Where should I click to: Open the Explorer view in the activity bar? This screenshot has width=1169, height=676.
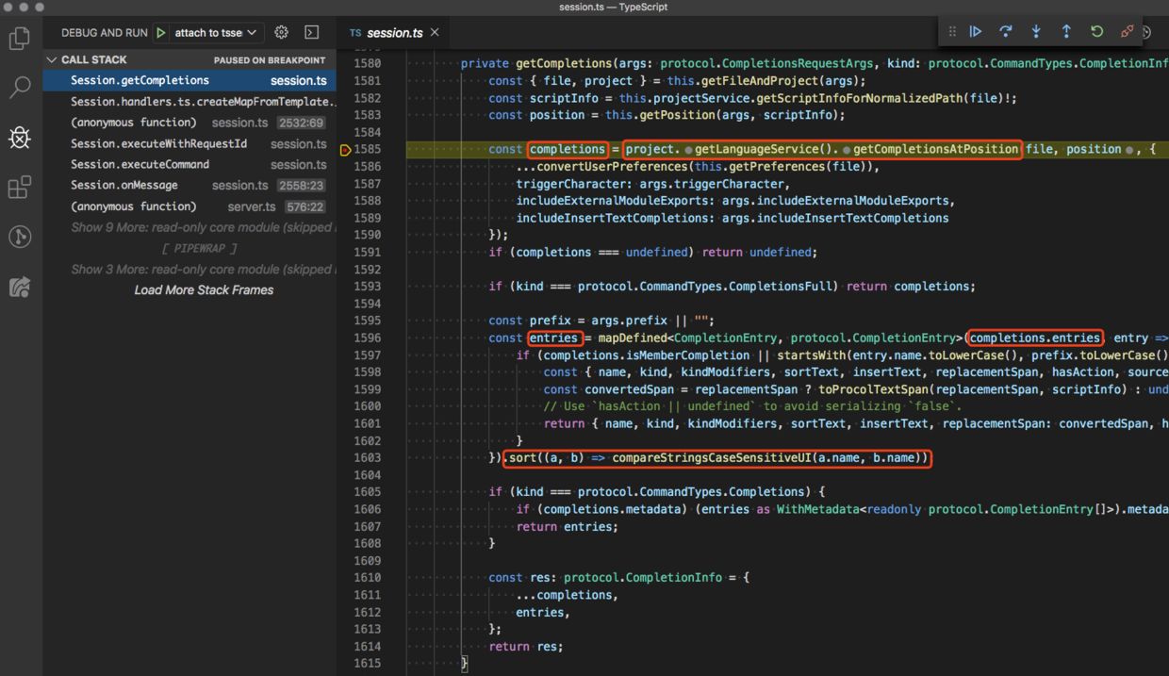20,39
